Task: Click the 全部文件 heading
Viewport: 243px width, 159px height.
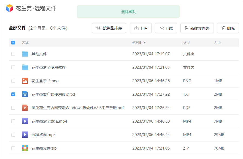Action: tap(17, 28)
